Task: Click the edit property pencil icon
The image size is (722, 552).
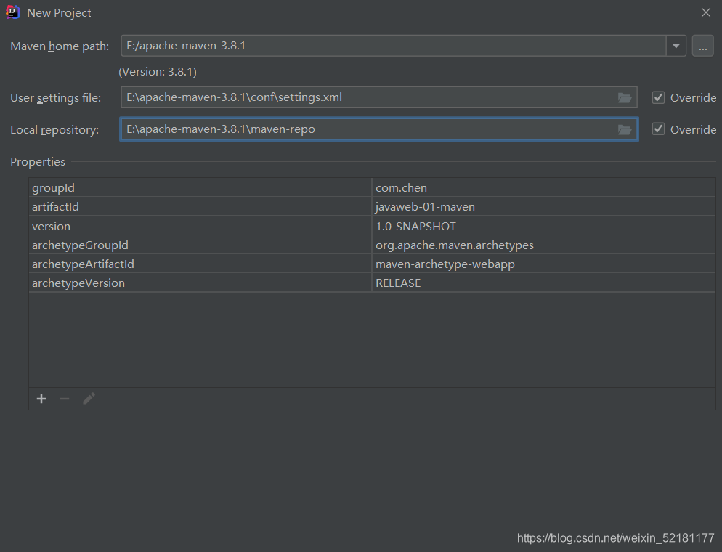Action: coord(89,399)
